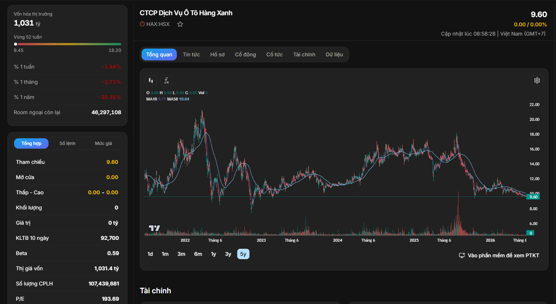Click the HAX:HSX ticker symbol
Image resolution: width=556 pixels, height=304 pixels.
[x=158, y=24]
